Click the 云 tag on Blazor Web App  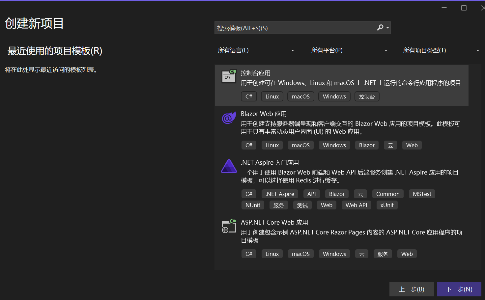(x=390, y=145)
